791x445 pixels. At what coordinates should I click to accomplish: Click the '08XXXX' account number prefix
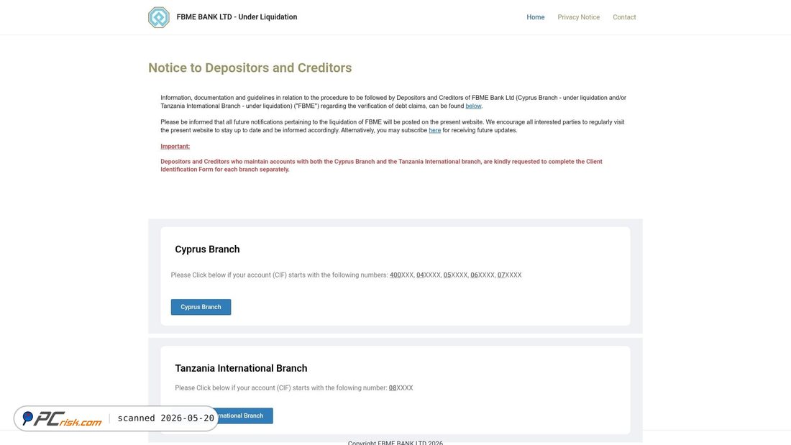tap(401, 388)
